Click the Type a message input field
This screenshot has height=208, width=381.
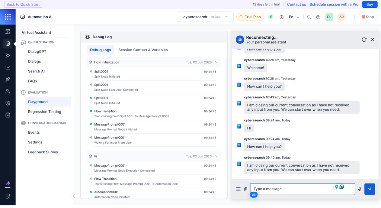(303, 189)
